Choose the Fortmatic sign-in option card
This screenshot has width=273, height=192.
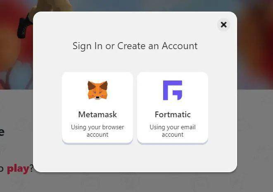click(172, 107)
